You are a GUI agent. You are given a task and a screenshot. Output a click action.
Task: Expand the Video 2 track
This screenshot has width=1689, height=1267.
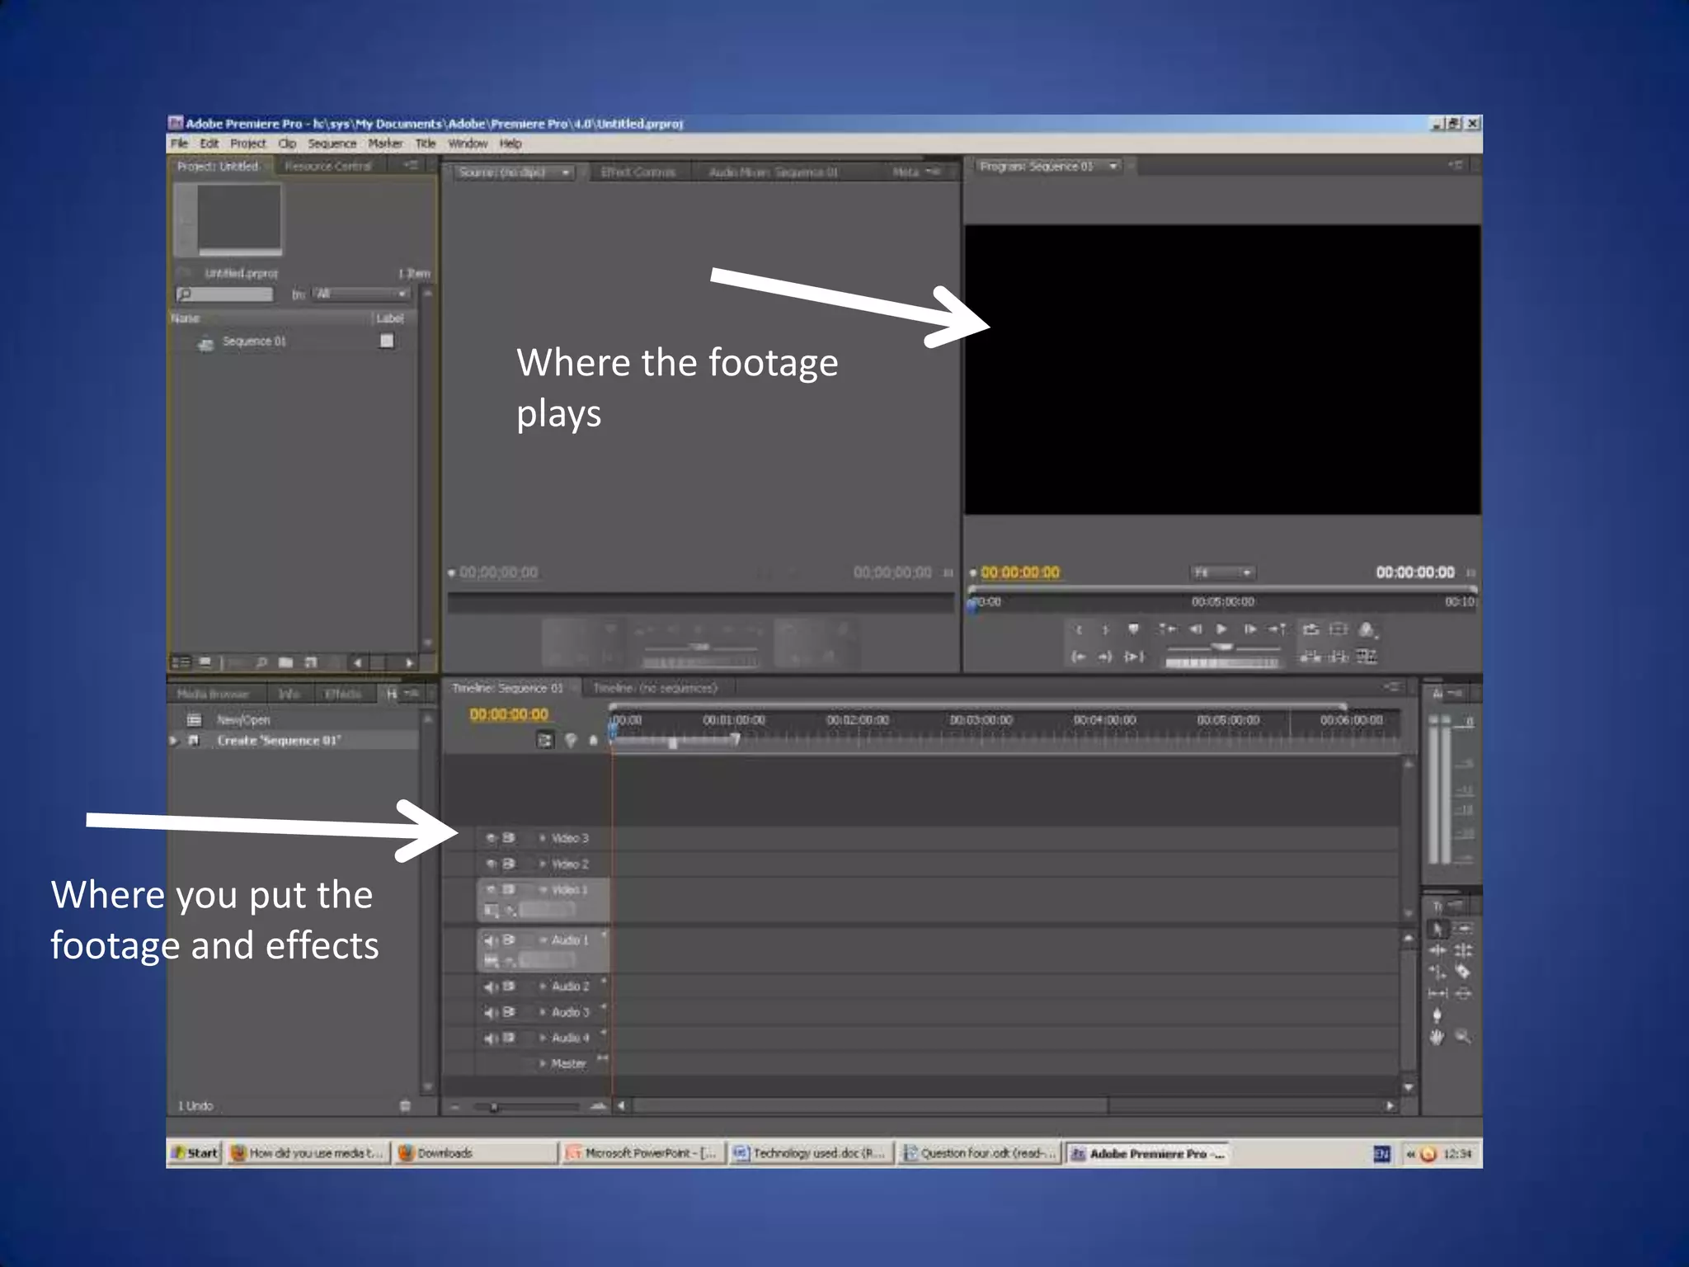543,864
